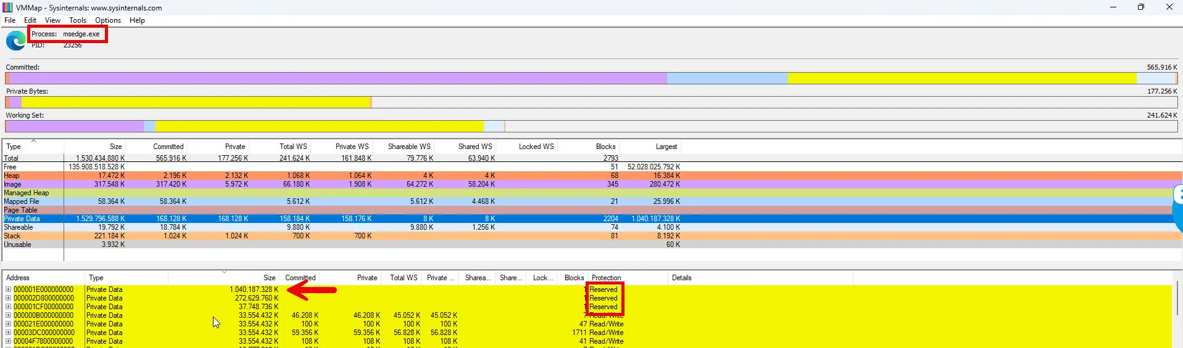The width and height of the screenshot is (1183, 348).
Task: Open the File menu
Action: point(10,20)
